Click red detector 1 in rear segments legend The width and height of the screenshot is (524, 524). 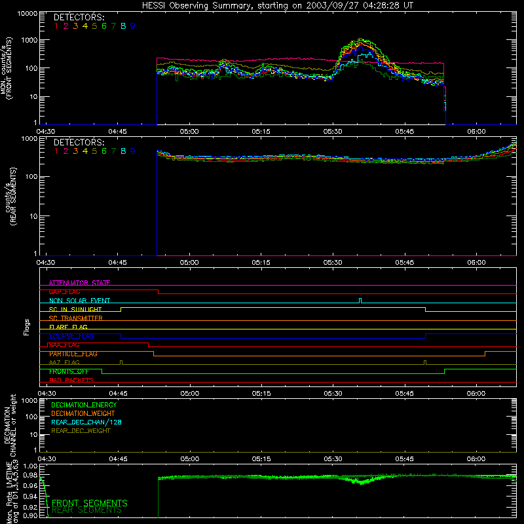(x=56, y=151)
